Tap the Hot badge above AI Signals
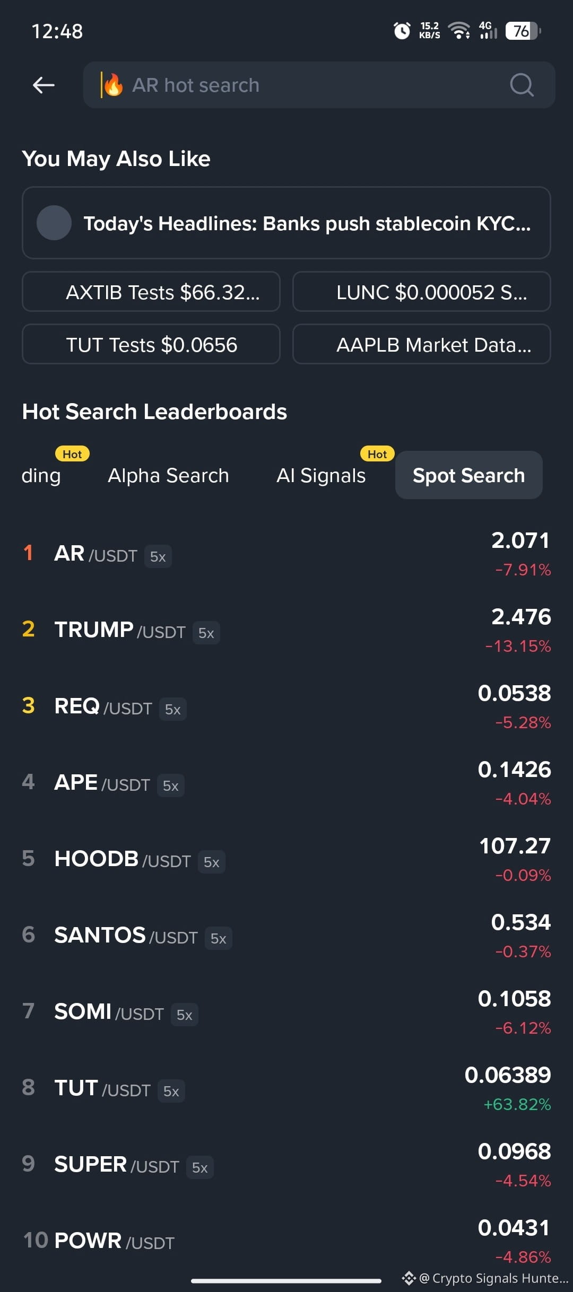This screenshot has height=1292, width=573. click(x=377, y=454)
